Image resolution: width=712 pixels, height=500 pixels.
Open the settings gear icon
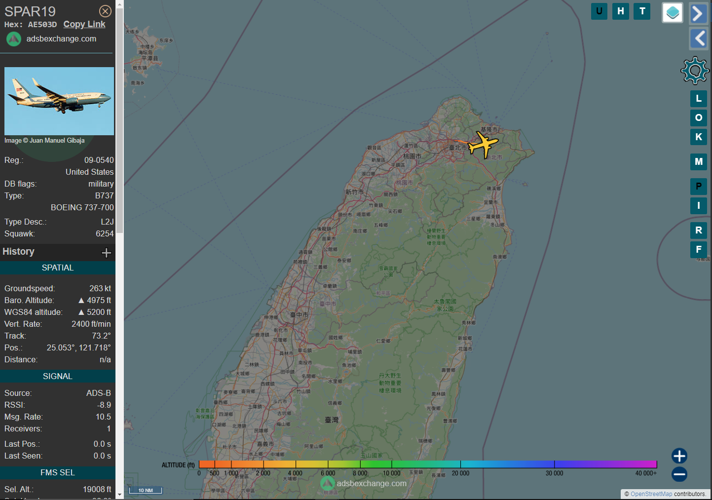(x=695, y=71)
